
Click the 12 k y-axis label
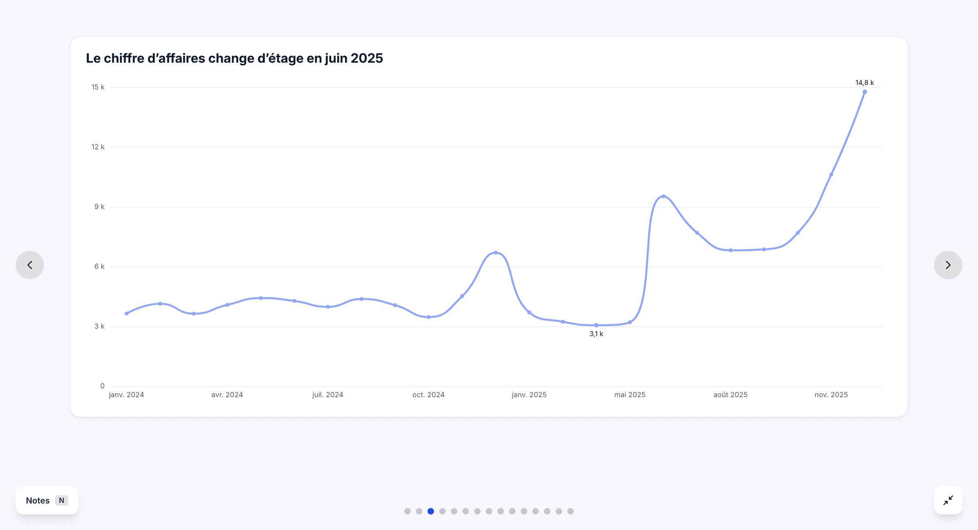coord(98,147)
